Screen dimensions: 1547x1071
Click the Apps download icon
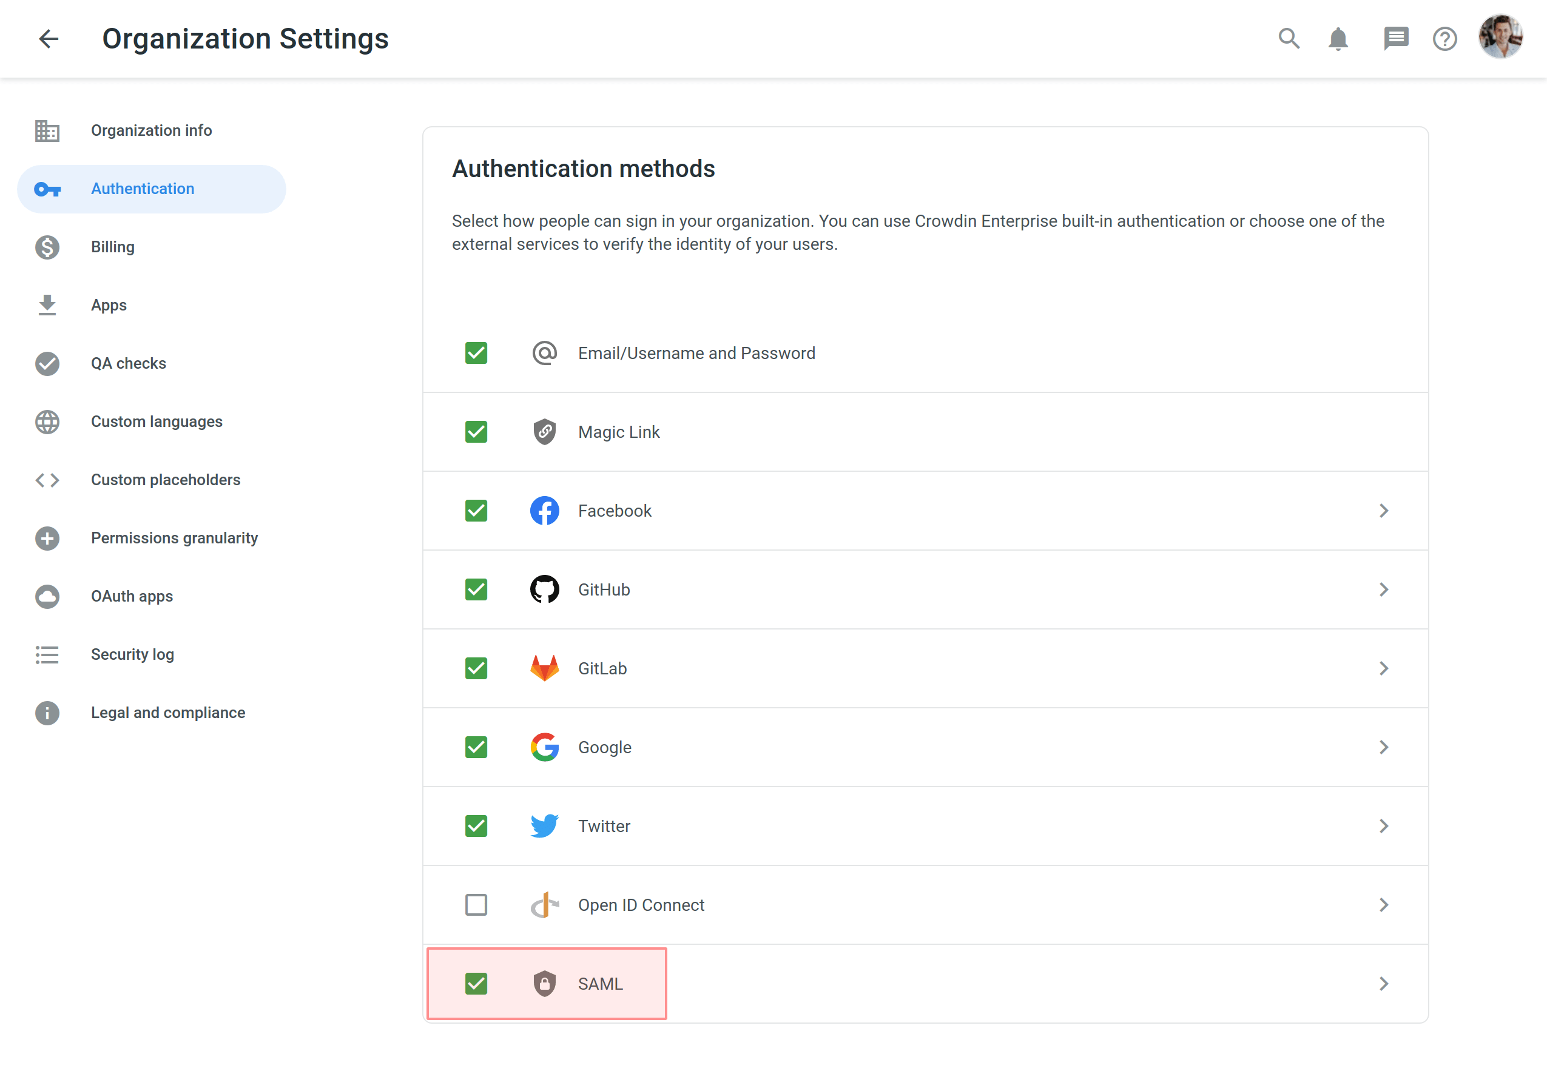tap(47, 304)
